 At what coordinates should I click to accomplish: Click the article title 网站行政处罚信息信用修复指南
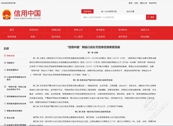(x=94, y=47)
